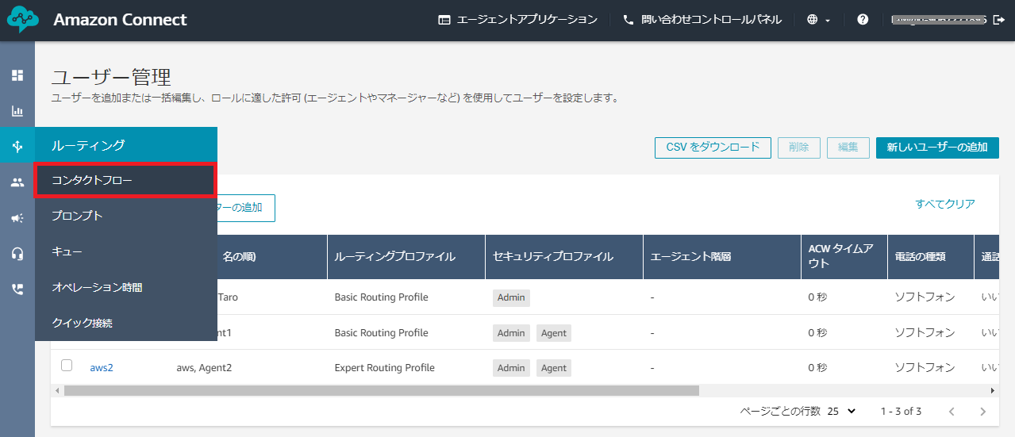The image size is (1015, 437).
Task: Select オペレーション時間 menu item
Action: (125, 287)
